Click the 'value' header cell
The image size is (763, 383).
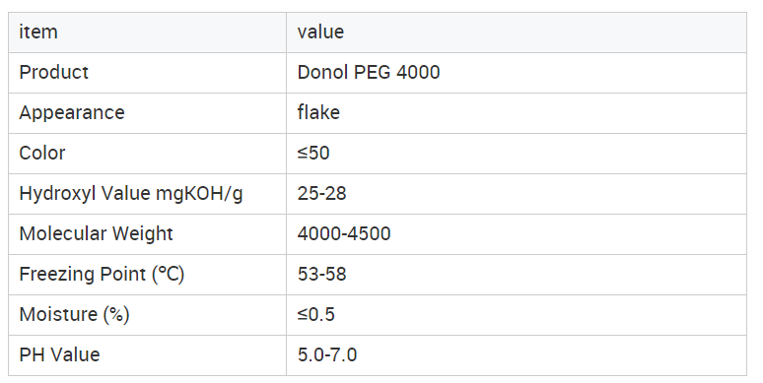517,32
